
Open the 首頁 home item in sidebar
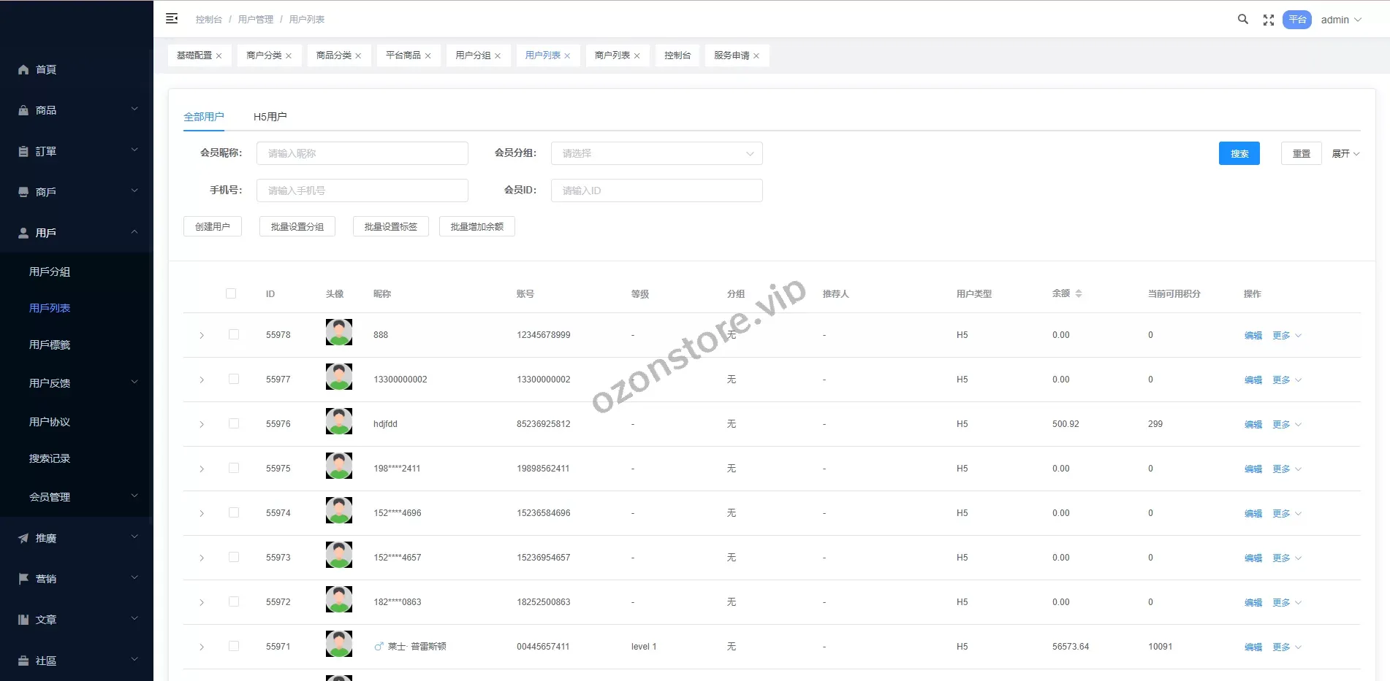(46, 69)
